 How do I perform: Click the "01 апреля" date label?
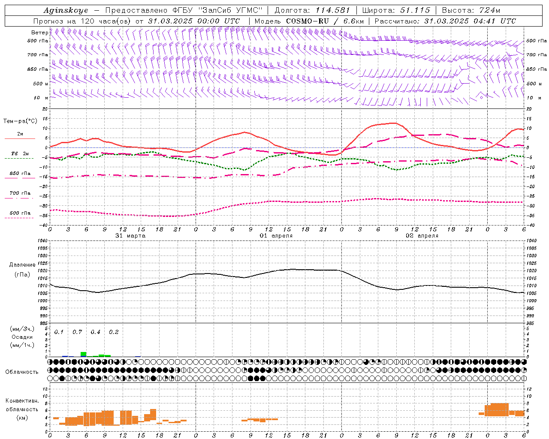click(x=276, y=236)
